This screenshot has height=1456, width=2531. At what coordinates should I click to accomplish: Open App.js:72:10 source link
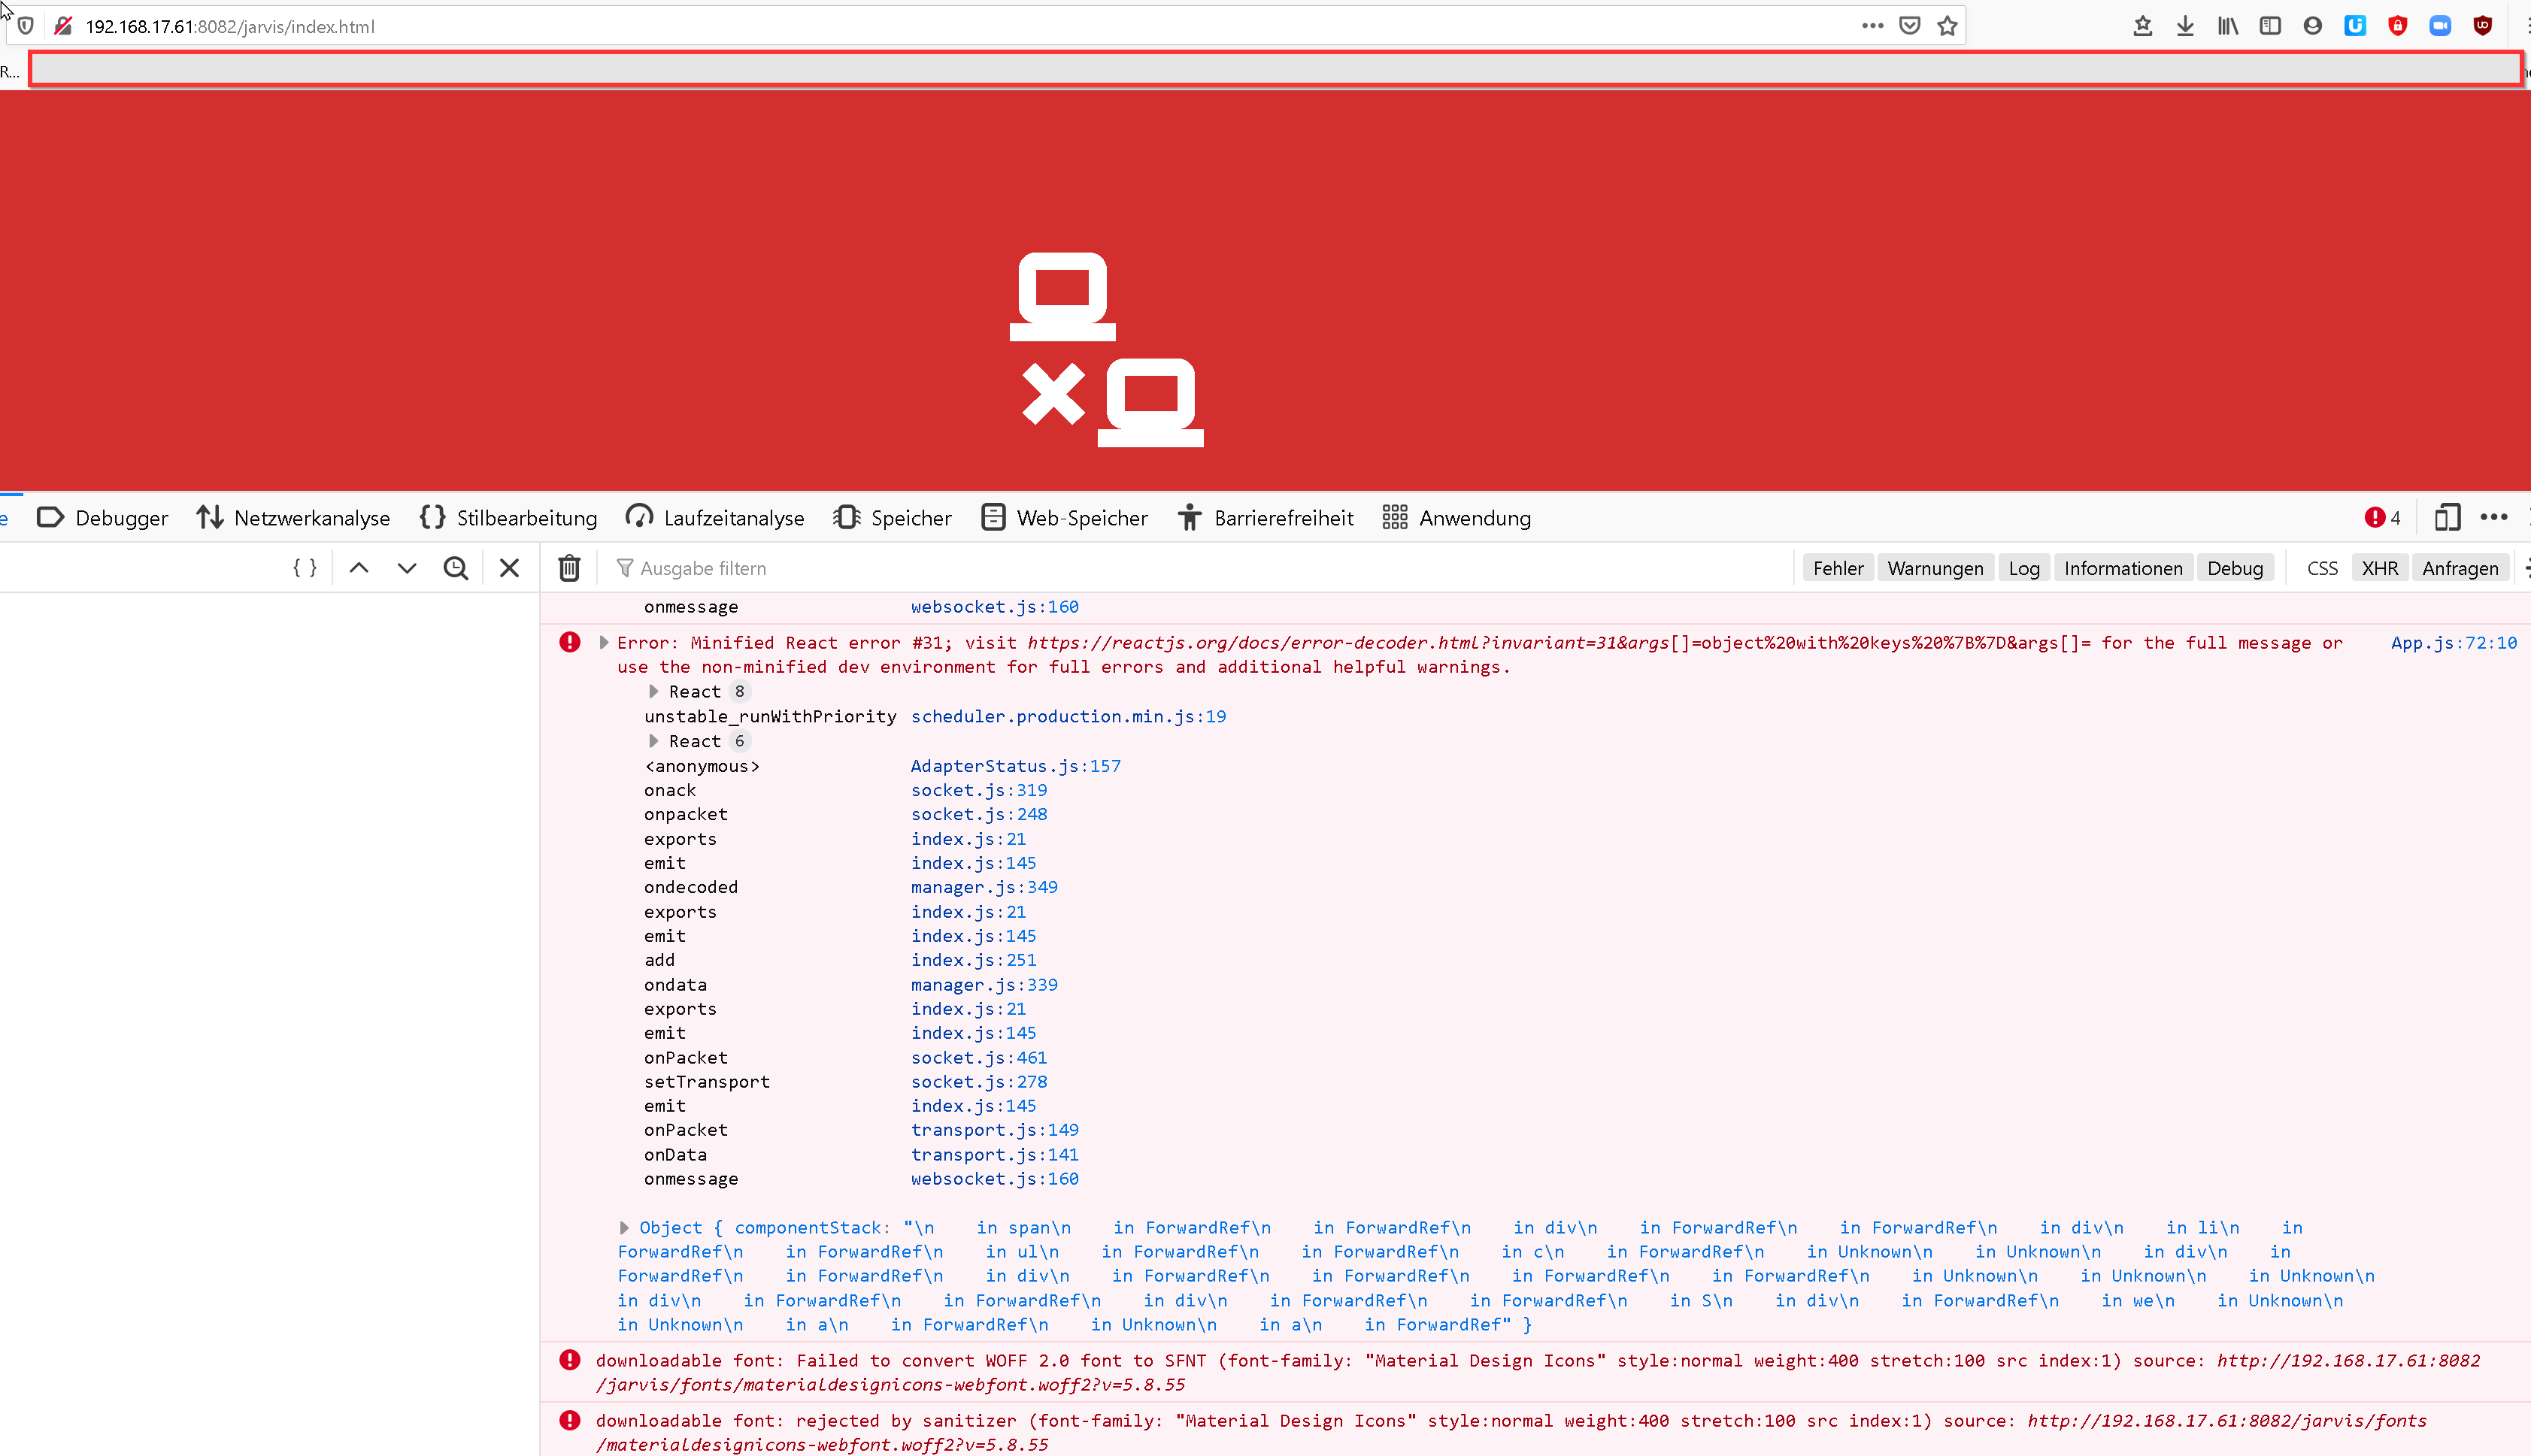pos(2453,642)
